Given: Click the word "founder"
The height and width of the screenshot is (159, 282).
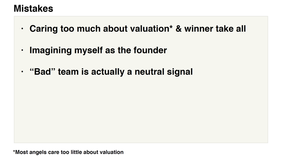Looking at the screenshot, I should pos(150,50).
